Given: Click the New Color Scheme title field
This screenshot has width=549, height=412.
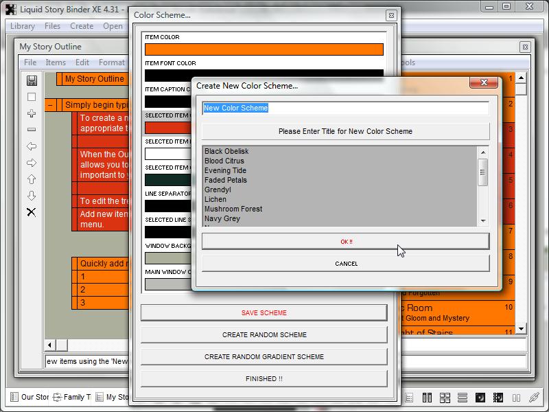Looking at the screenshot, I should [345, 108].
